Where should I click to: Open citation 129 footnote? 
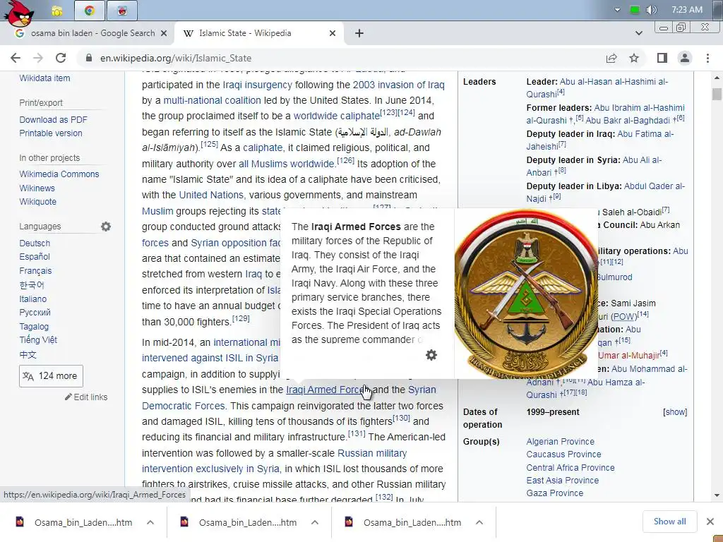pyautogui.click(x=241, y=318)
